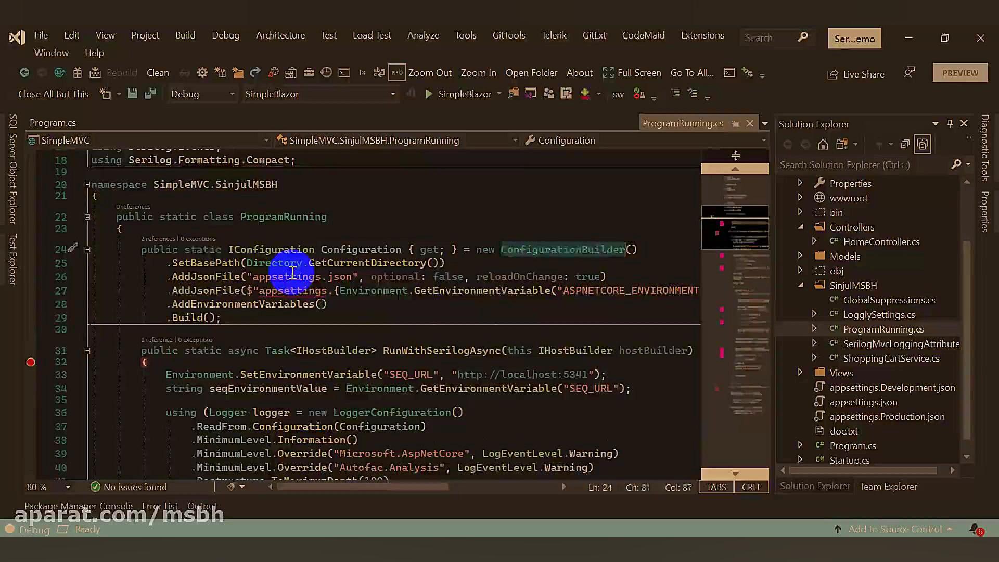Click the clock history icon in toolbar
Image resolution: width=999 pixels, height=562 pixels.
(326, 73)
